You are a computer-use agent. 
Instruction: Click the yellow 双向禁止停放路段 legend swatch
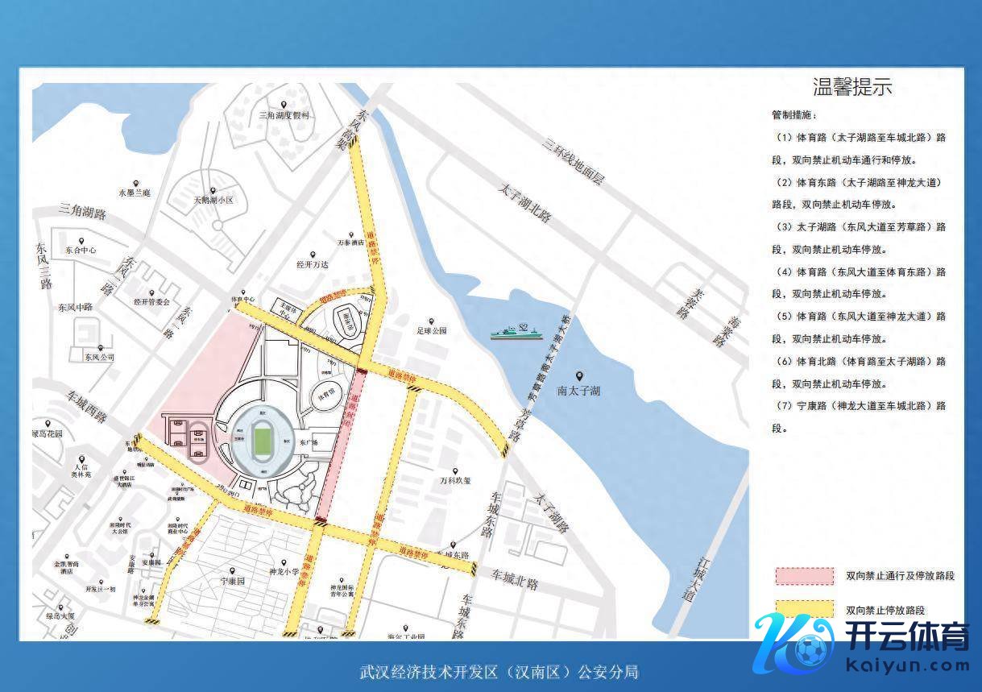[803, 610]
